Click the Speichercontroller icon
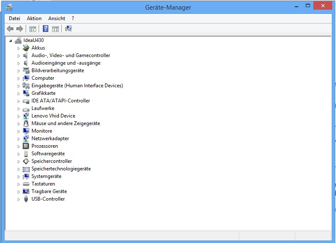The image size is (336, 243). (26, 161)
